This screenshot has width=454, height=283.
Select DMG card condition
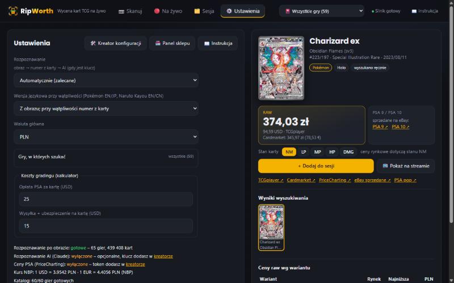coord(348,152)
